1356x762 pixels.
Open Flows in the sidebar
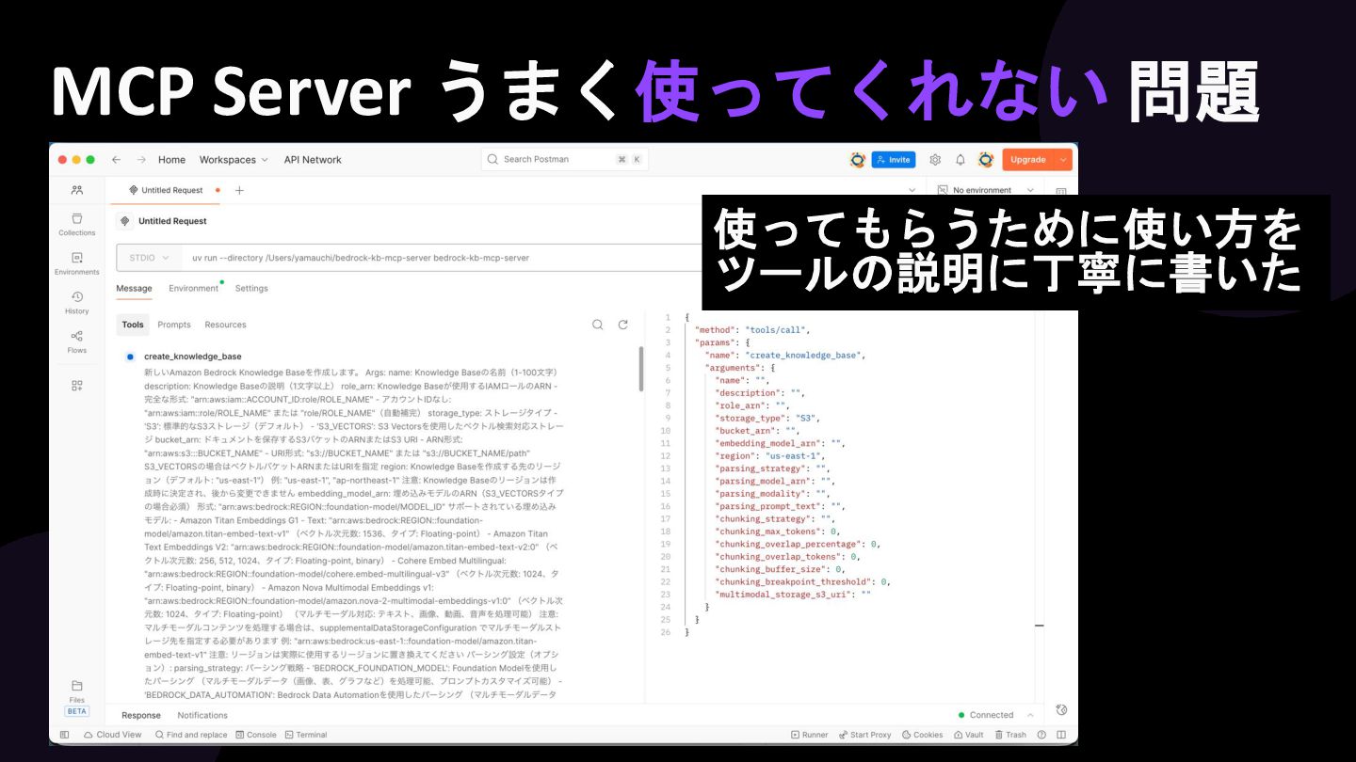point(77,342)
